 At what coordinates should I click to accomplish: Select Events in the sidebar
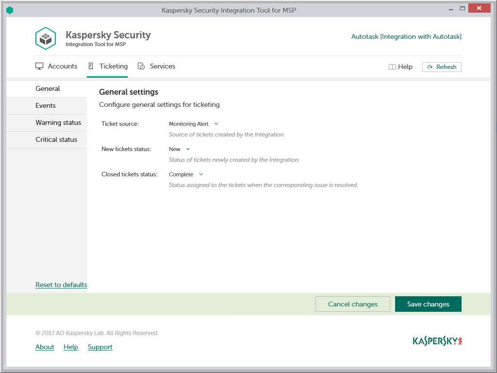pos(46,105)
